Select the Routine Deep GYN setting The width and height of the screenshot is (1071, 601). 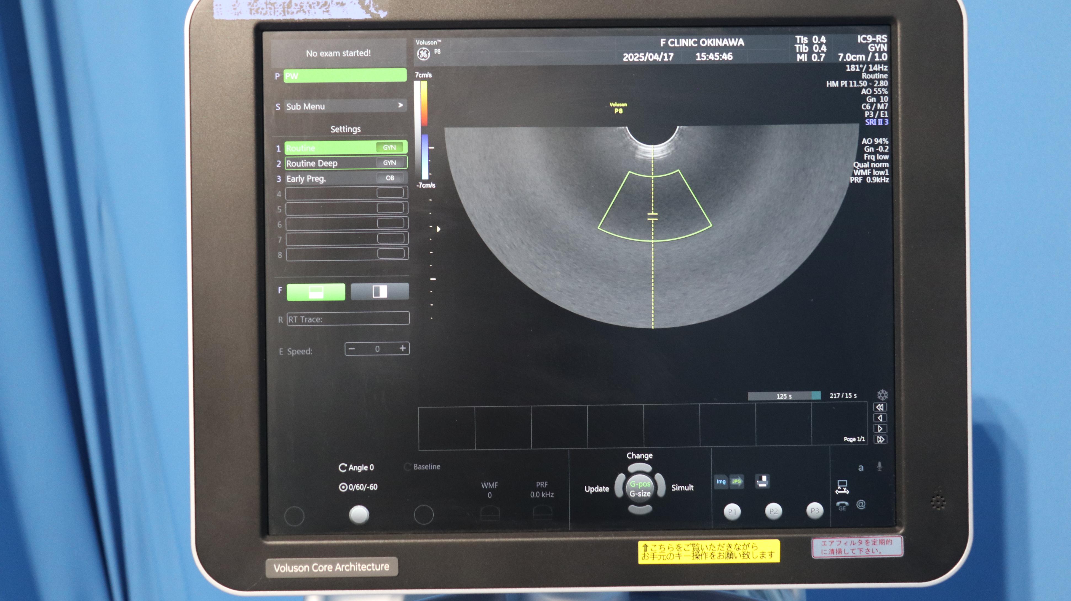[x=346, y=163]
